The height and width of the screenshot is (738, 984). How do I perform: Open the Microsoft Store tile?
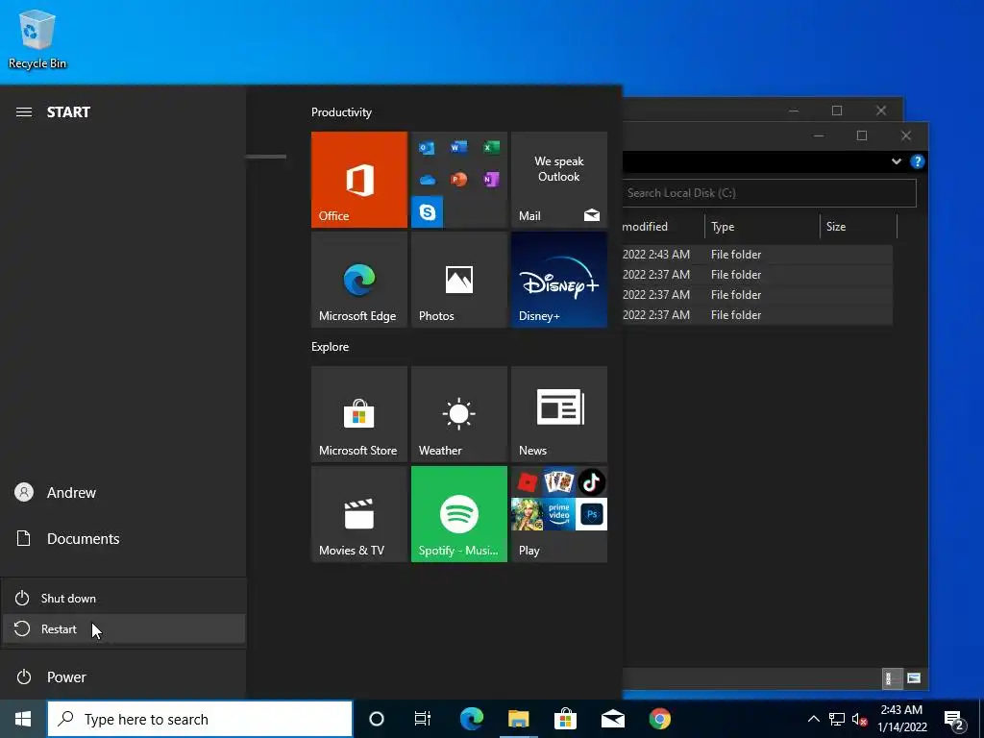(359, 414)
